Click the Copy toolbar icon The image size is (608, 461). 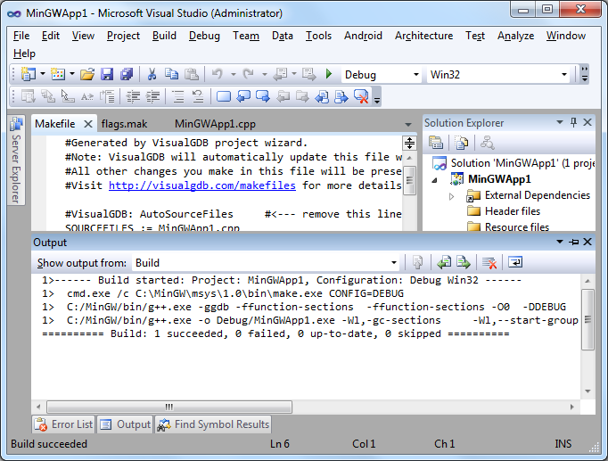click(171, 74)
